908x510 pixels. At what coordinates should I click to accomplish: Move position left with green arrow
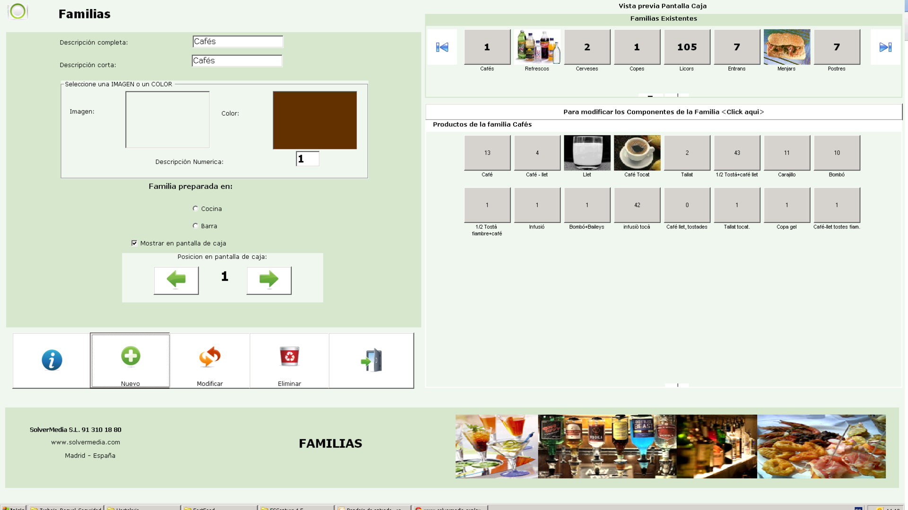pyautogui.click(x=176, y=280)
